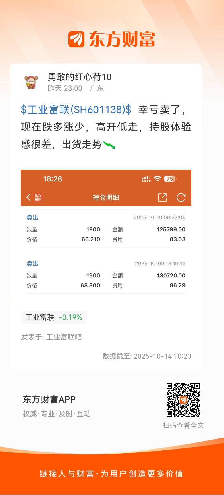Tap the cellular signal indicator
The height and width of the screenshot is (495, 224).
point(146,179)
